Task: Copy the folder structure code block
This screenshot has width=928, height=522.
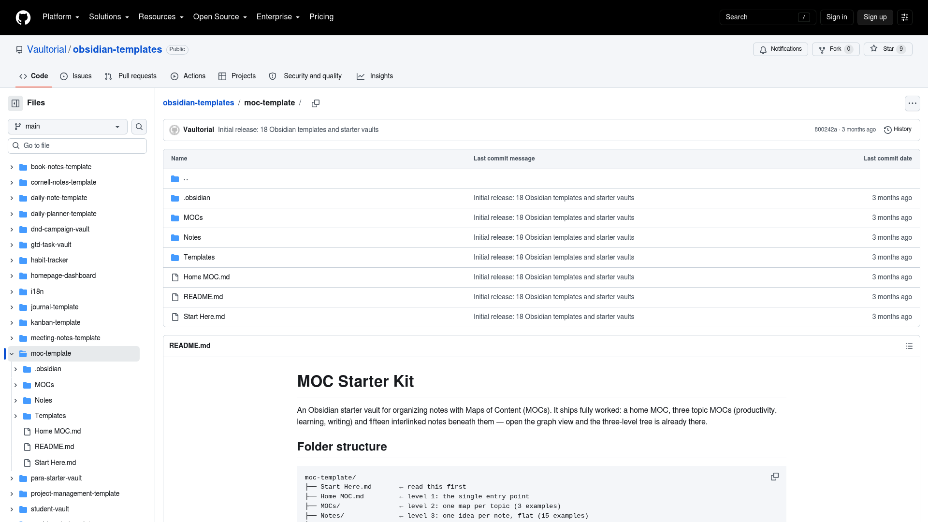Action: click(775, 477)
